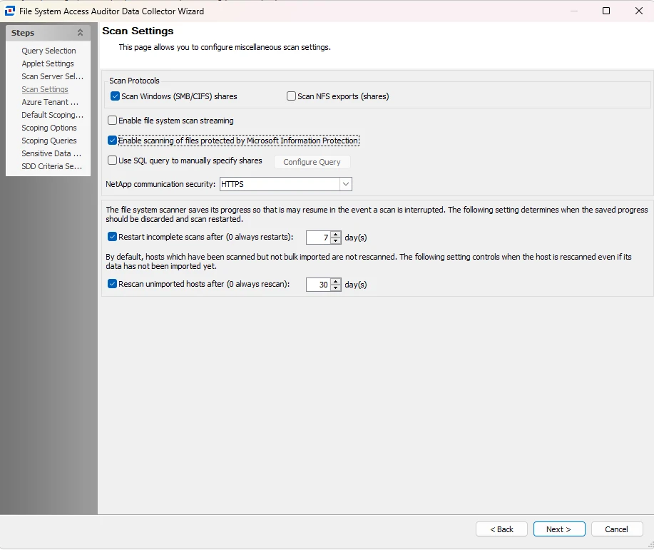Close the Data Collector Wizard window
Viewport: 654px width, 550px height.
pyautogui.click(x=639, y=11)
